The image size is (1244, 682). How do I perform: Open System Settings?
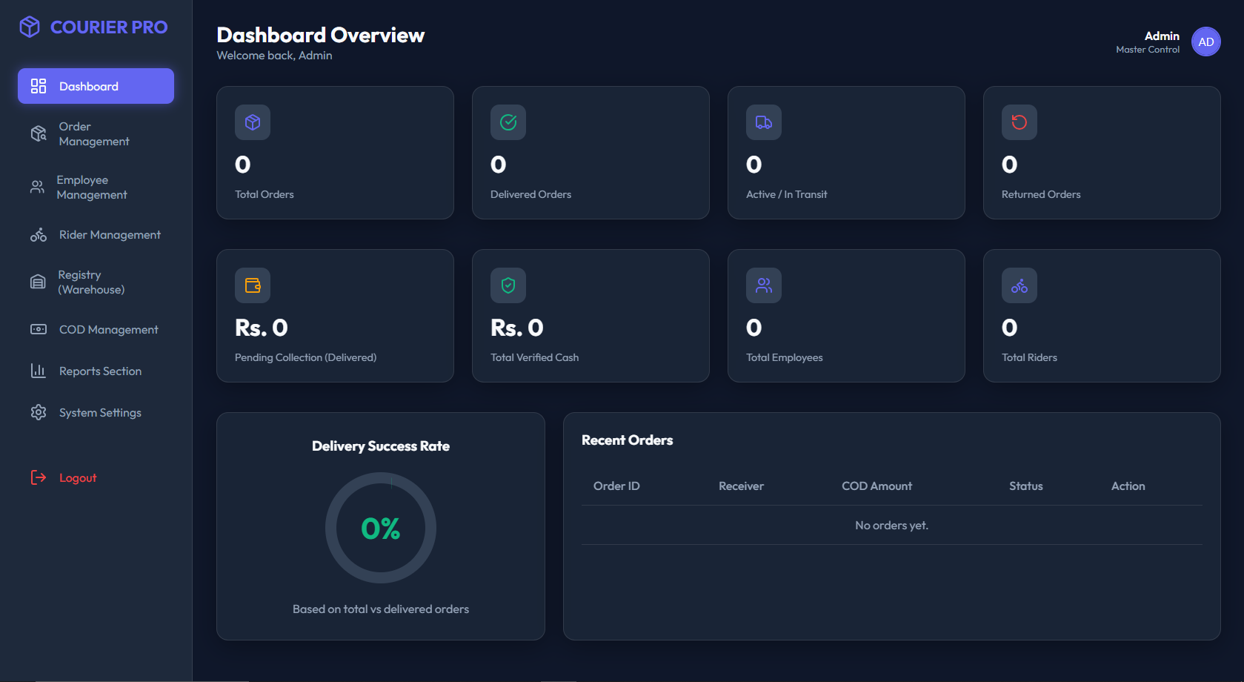[x=100, y=413]
